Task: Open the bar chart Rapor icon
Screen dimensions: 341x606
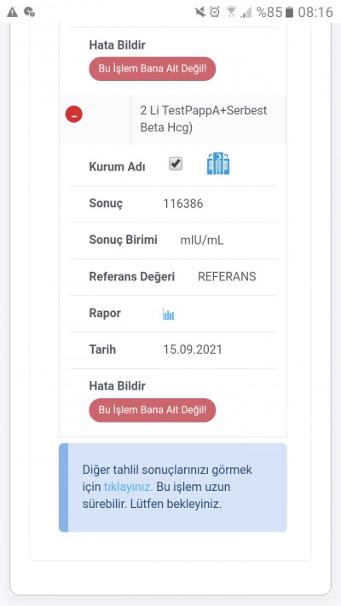Action: (x=169, y=315)
